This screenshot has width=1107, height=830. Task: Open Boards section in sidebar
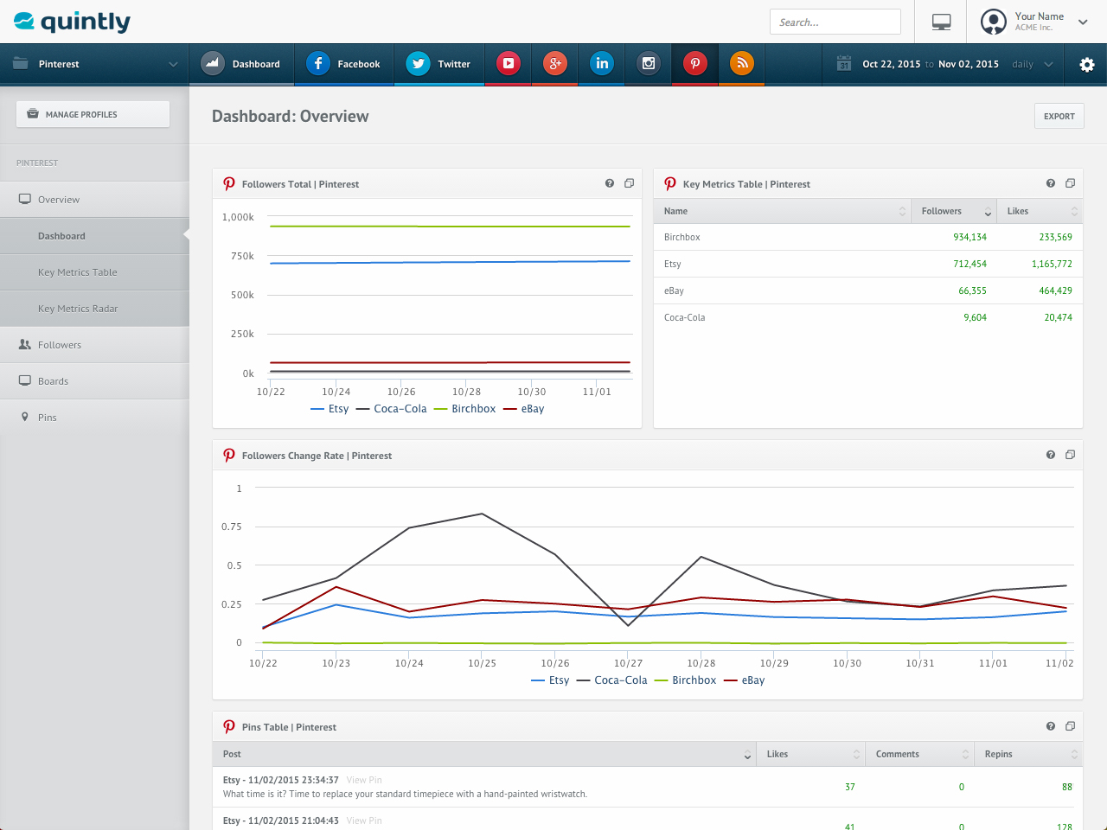click(x=94, y=381)
